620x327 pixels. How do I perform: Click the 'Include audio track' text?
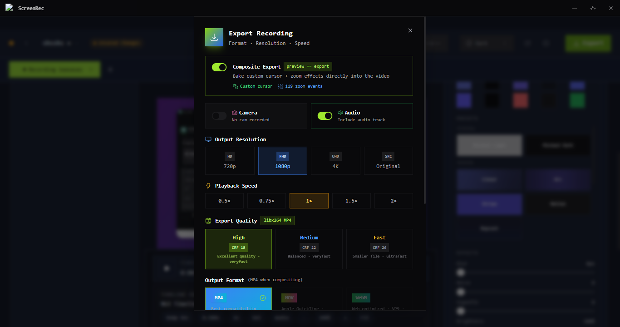[x=361, y=120]
